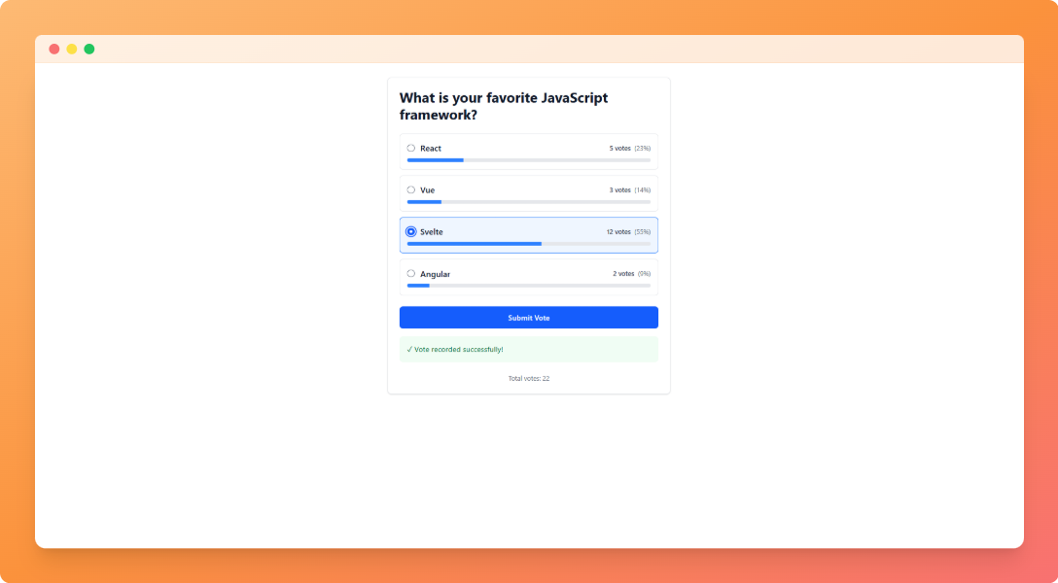Click the React vote progress bar
Viewport: 1058px width, 583px height.
click(529, 159)
